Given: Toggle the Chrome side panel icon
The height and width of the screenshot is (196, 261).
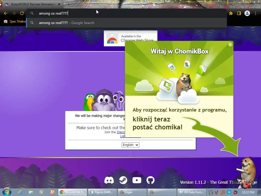Looking at the screenshot, I should 239,13.
